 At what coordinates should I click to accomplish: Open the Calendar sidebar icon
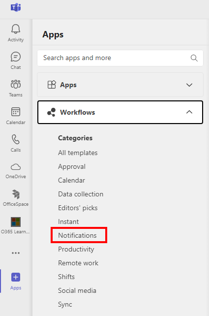[x=16, y=112]
